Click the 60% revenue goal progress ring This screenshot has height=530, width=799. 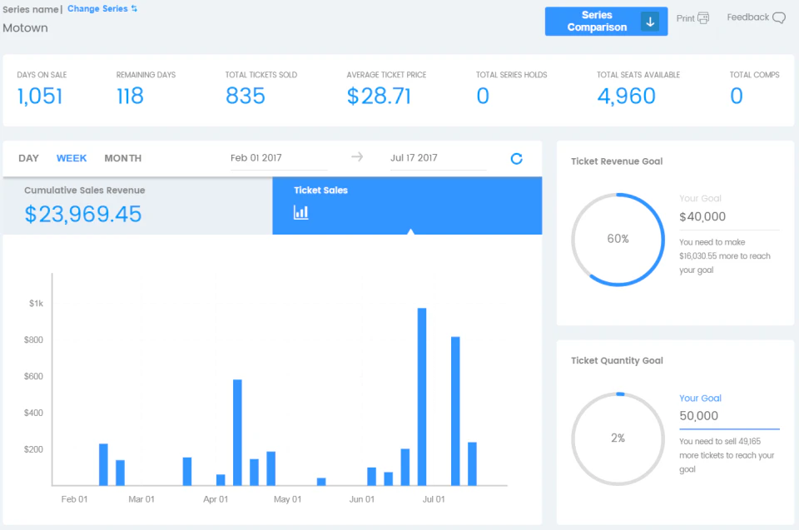(618, 240)
